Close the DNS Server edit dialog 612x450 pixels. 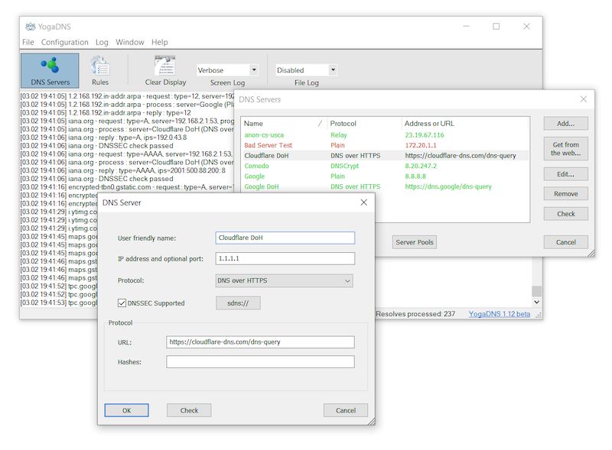[x=363, y=202]
